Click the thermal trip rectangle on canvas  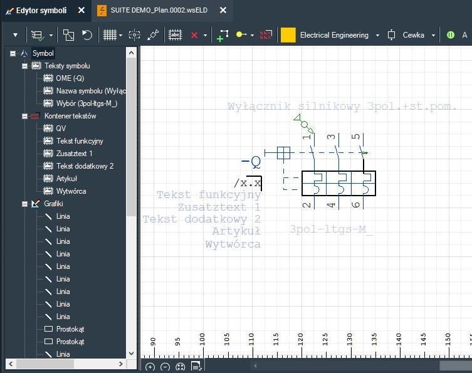pyautogui.click(x=338, y=183)
